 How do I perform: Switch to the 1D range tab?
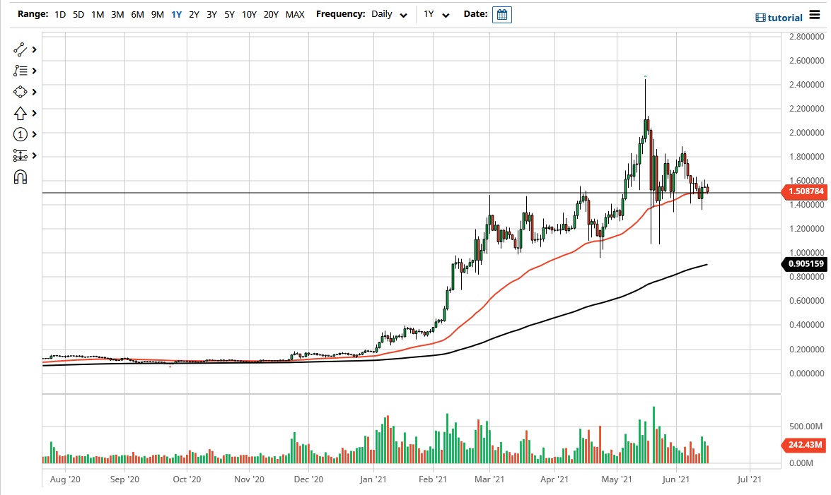[60, 14]
